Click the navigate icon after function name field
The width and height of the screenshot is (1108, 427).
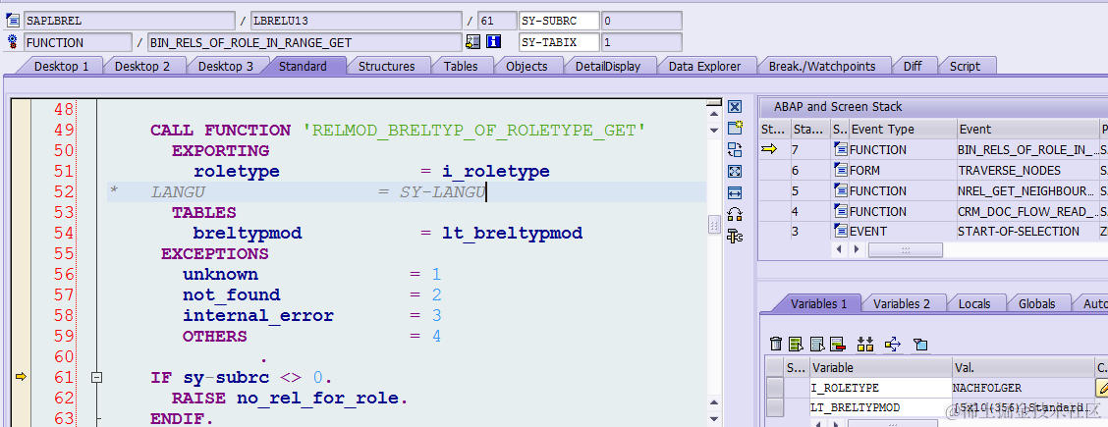[472, 42]
